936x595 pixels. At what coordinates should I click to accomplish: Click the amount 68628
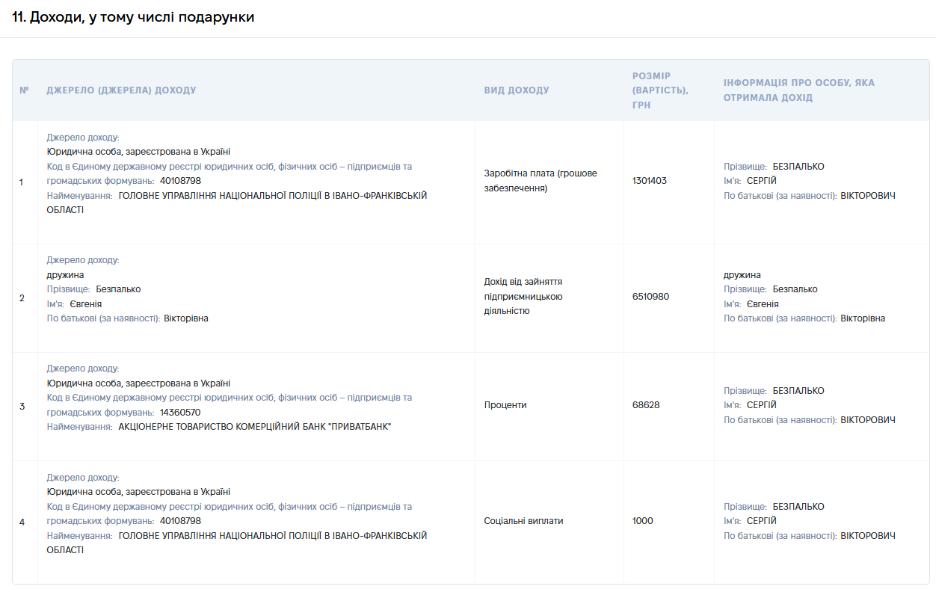[646, 405]
